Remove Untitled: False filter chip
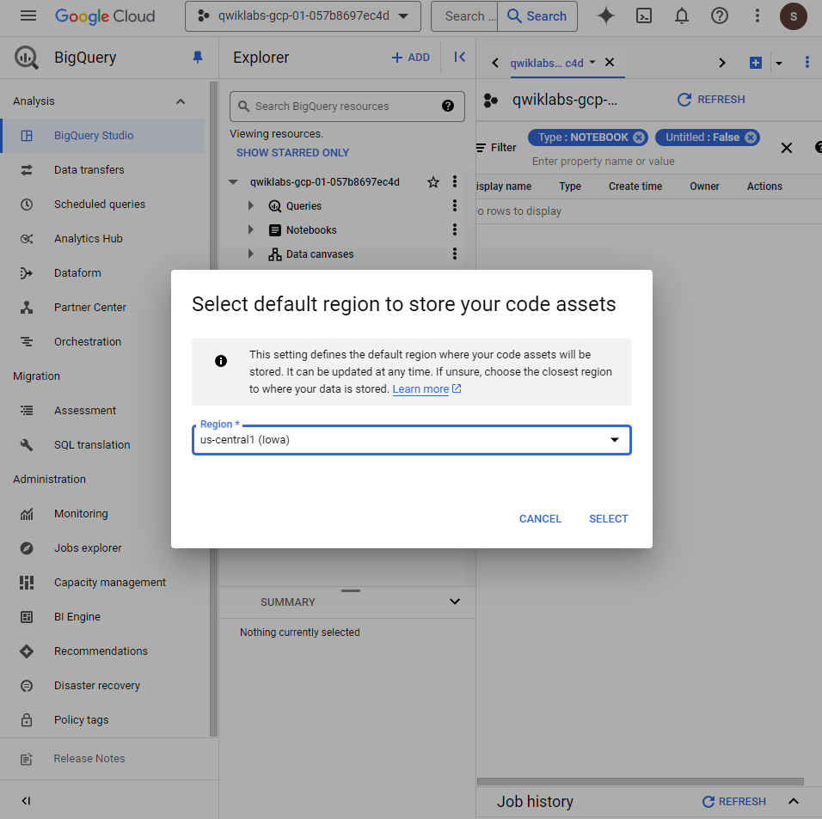The height and width of the screenshot is (819, 822). pyautogui.click(x=751, y=138)
